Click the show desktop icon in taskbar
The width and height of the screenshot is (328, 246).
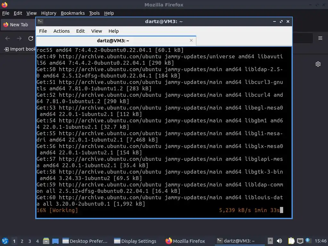click(55, 241)
